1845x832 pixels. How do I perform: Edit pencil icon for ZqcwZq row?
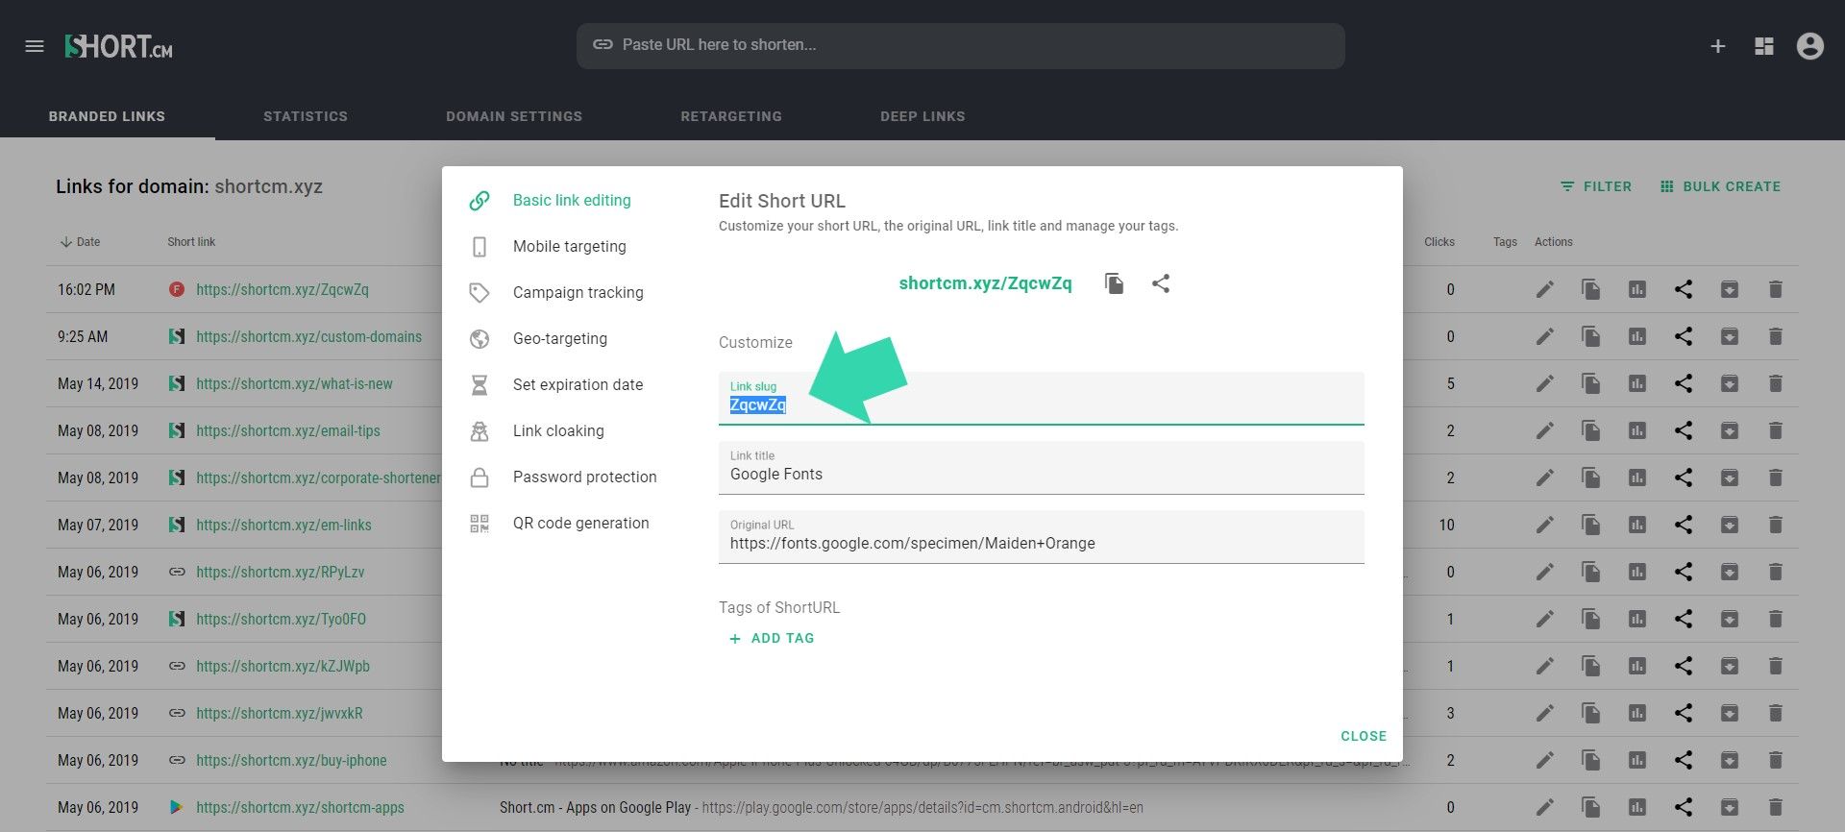pos(1544,289)
